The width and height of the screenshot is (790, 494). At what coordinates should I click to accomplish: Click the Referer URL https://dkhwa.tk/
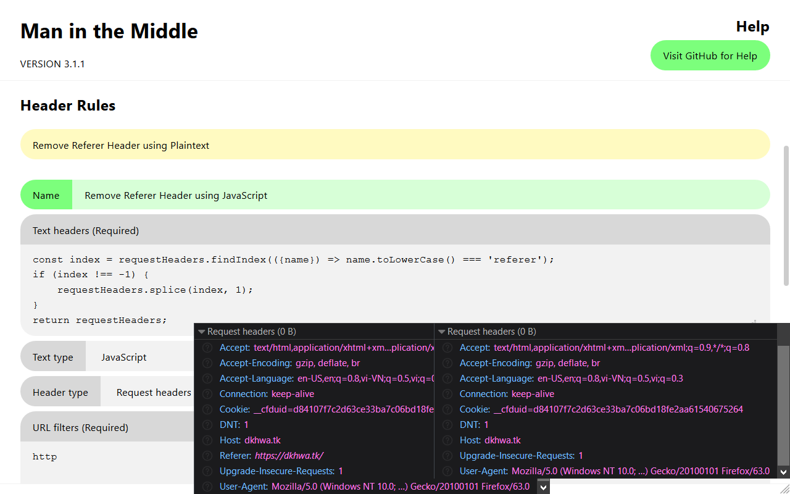click(289, 456)
